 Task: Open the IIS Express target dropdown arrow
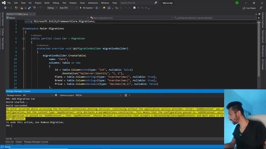tap(94, 8)
